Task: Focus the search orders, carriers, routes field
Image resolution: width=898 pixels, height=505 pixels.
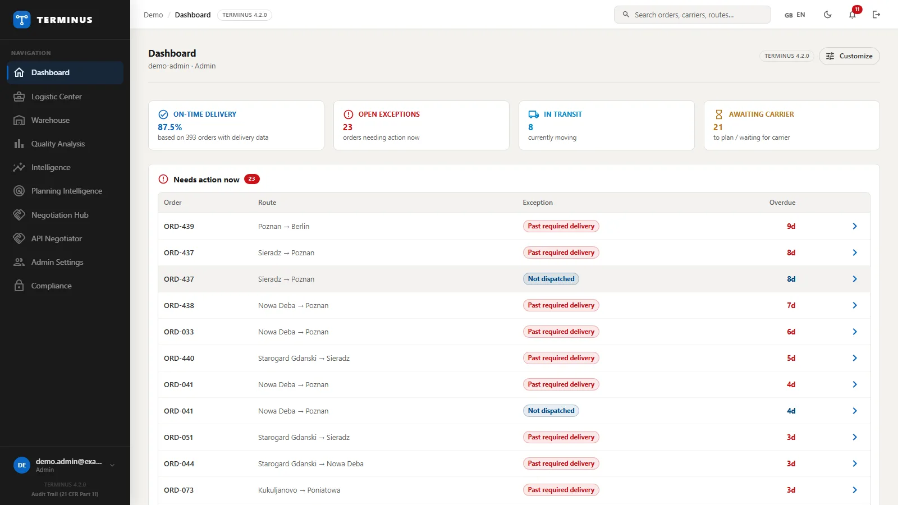Action: click(x=692, y=15)
